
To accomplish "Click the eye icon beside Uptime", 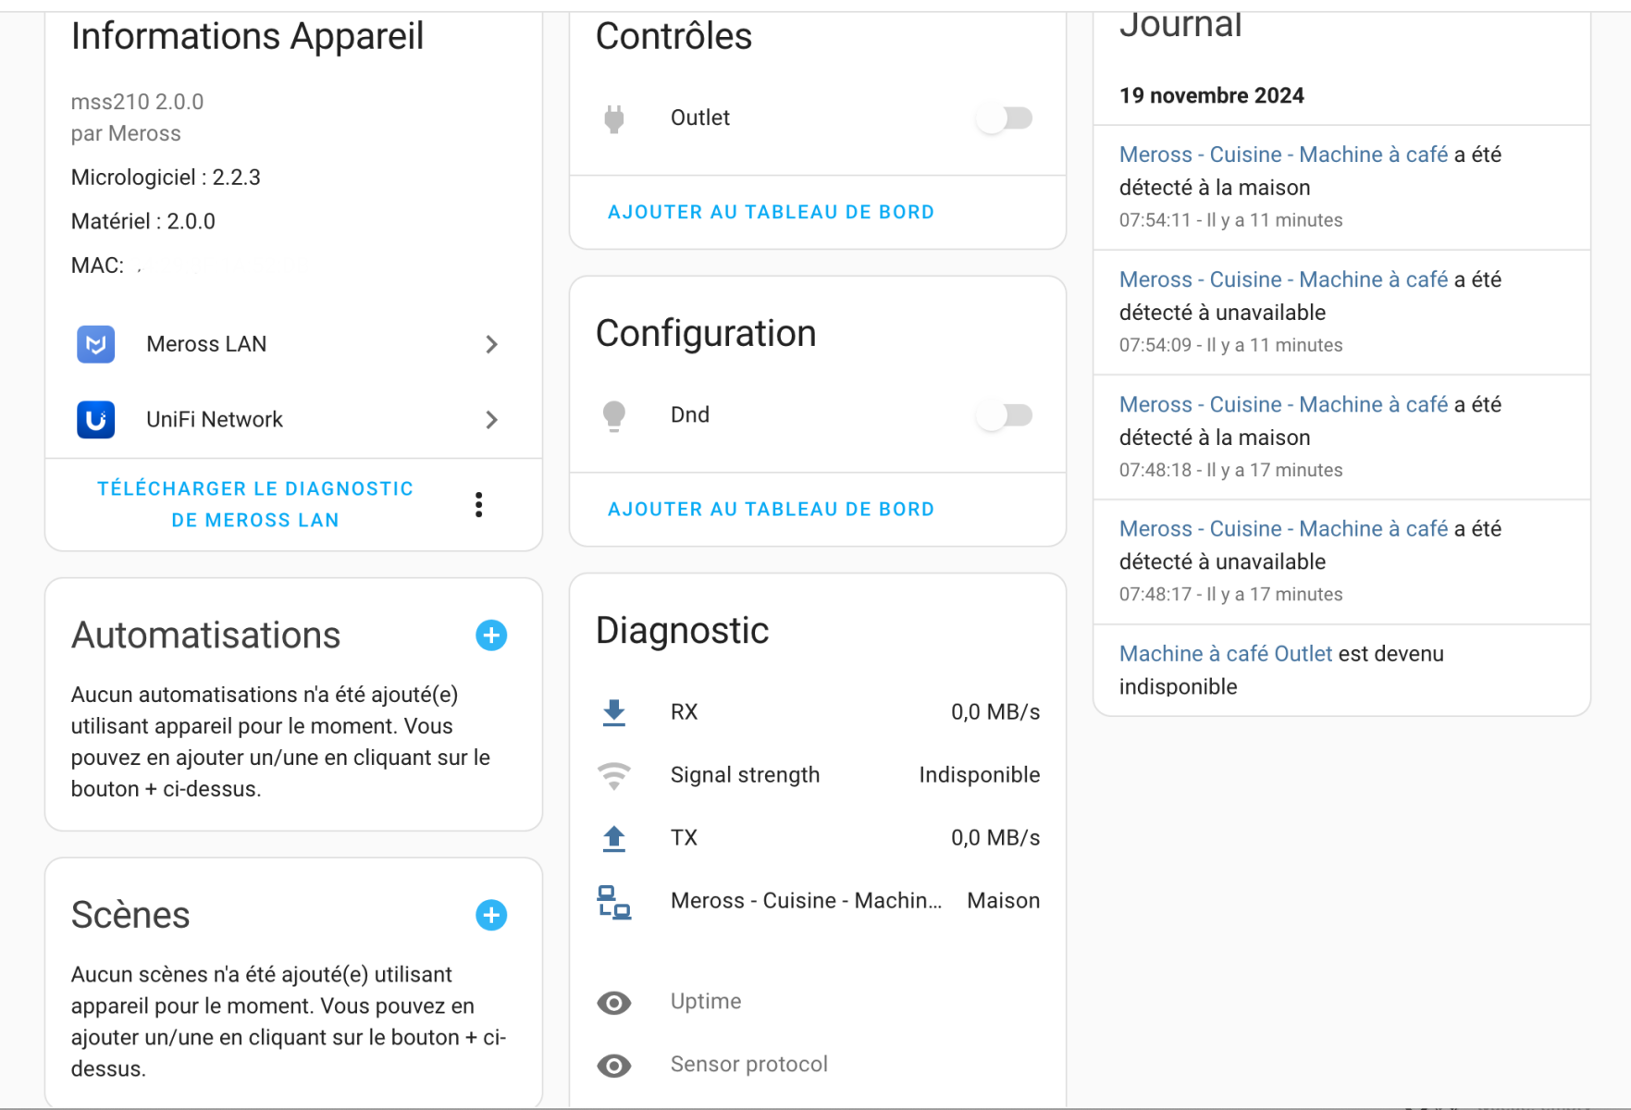I will [x=613, y=1003].
